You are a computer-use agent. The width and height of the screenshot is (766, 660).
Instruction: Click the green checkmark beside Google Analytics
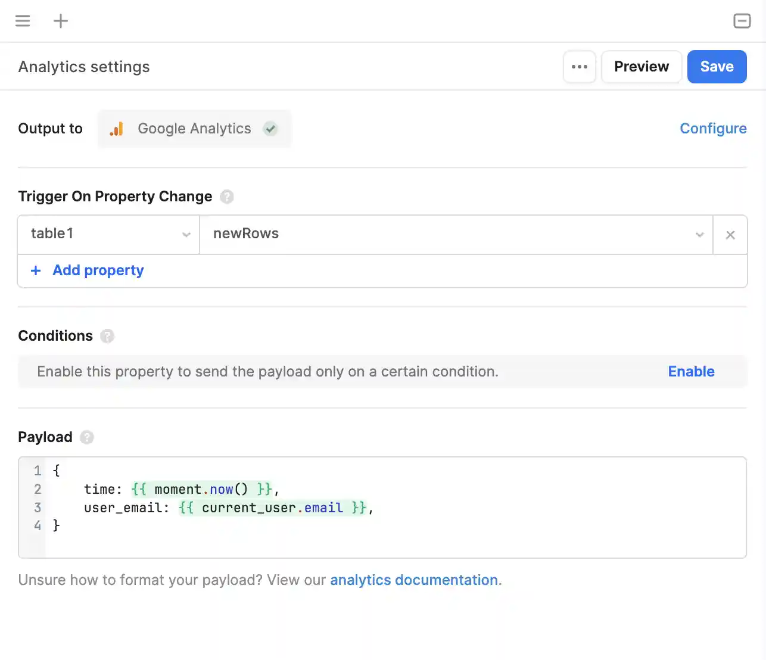coord(270,129)
